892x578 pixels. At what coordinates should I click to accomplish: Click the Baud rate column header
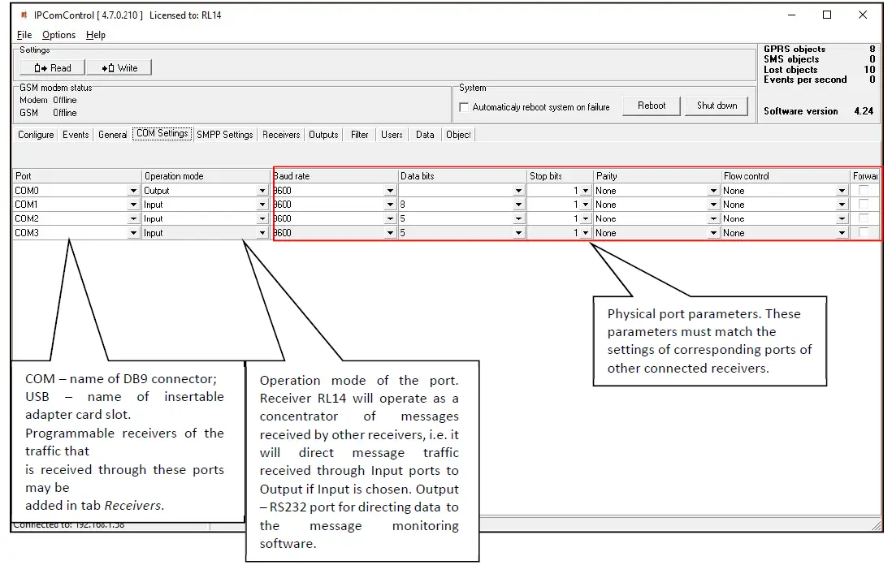335,176
